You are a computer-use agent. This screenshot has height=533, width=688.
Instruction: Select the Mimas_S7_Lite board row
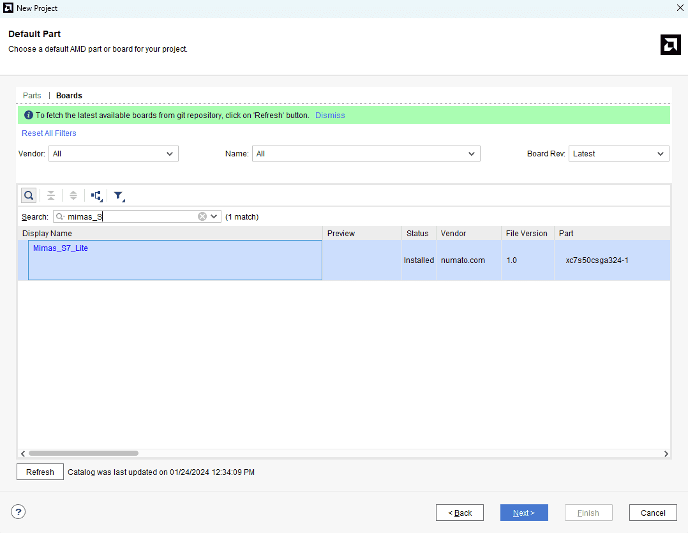pyautogui.click(x=61, y=248)
